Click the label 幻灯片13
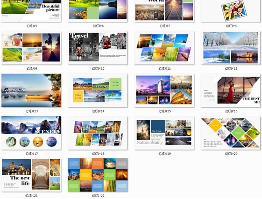 32,111
